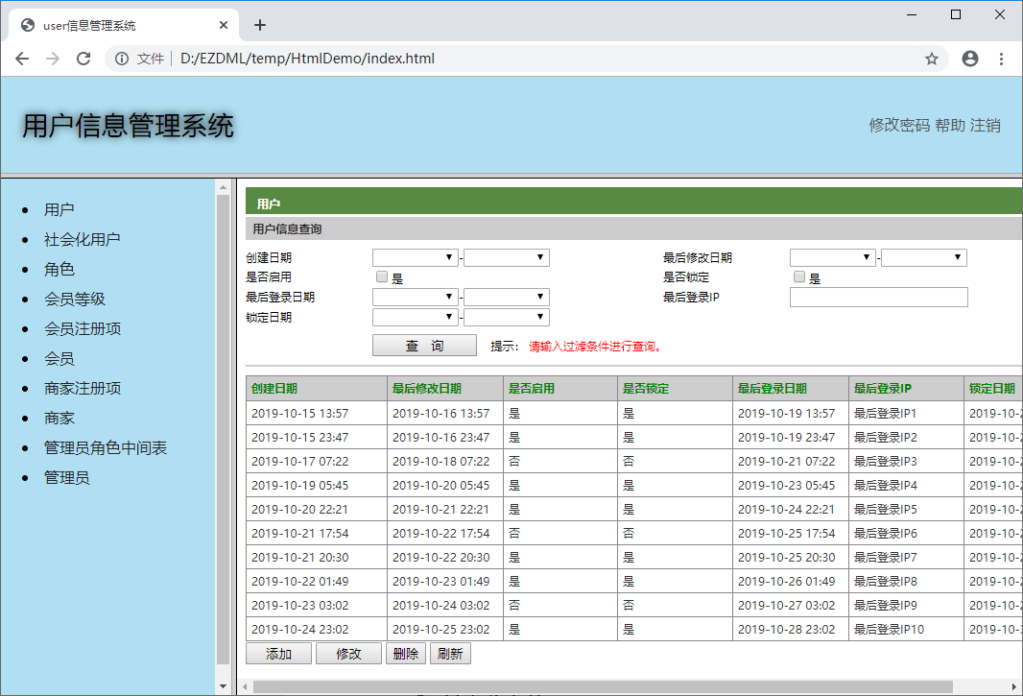This screenshot has width=1023, height=696.
Task: Open 管理员角色中间表 in sidebar menu
Action: coord(105,448)
